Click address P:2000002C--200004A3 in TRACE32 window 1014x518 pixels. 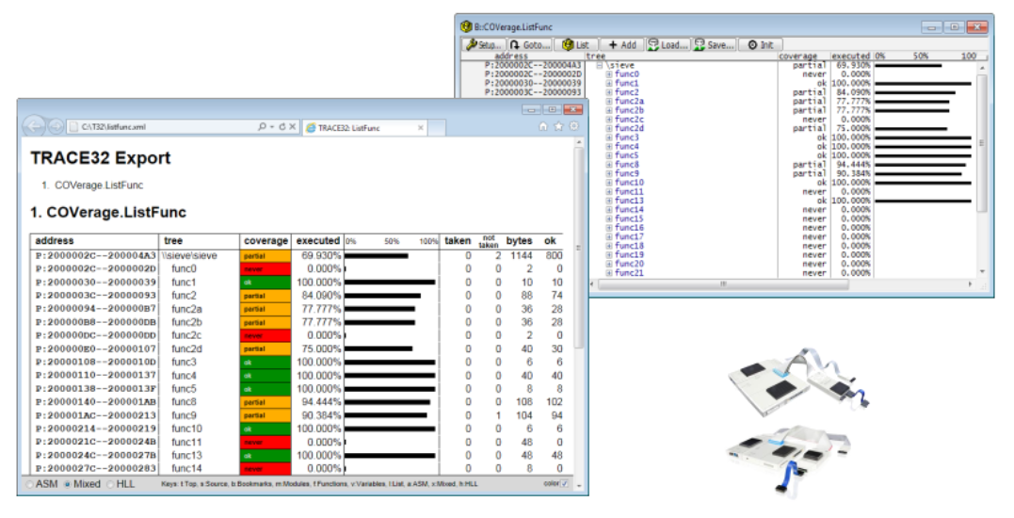533,65
